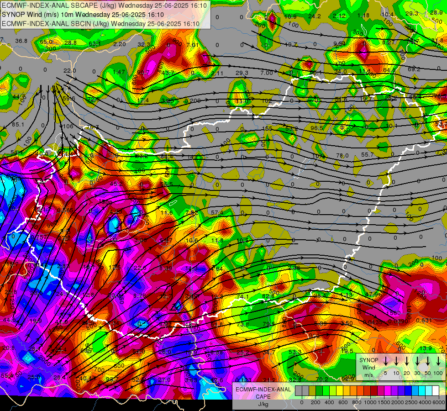The height and width of the screenshot is (411, 447).
Task: Click the 10 m/s wind legend arrow
Action: [396, 361]
